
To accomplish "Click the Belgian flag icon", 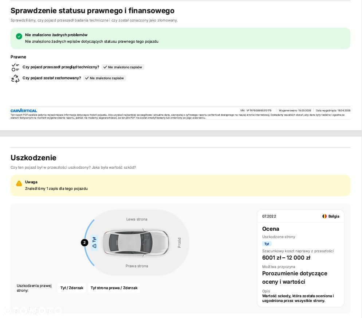I will click(324, 216).
